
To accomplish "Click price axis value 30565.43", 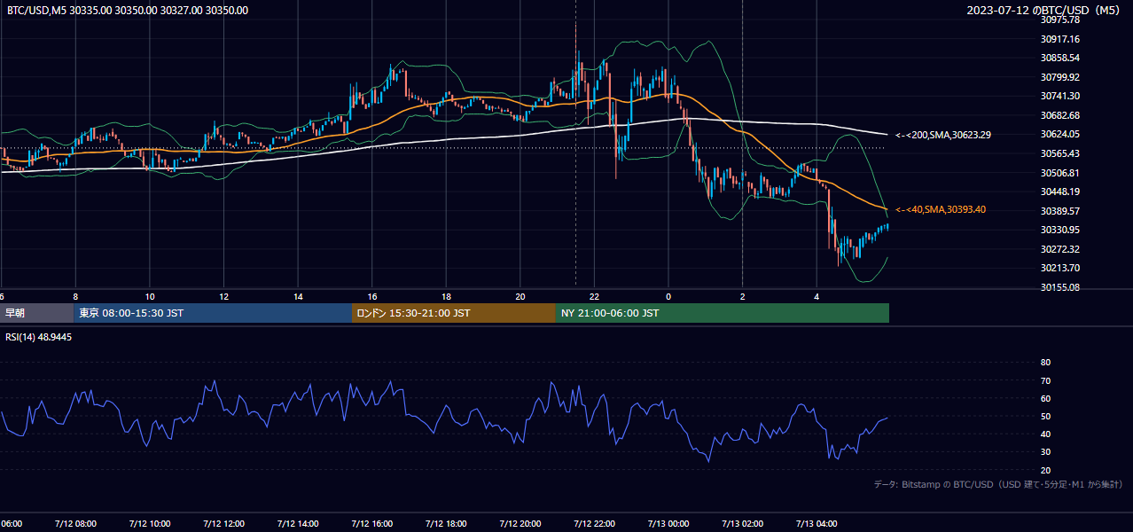I will [1060, 153].
